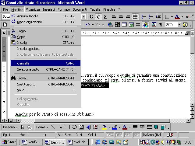Viewport: 195px width, 146px height.
Task: Toggle the Drawing toolbar icon
Action: click(145, 25)
